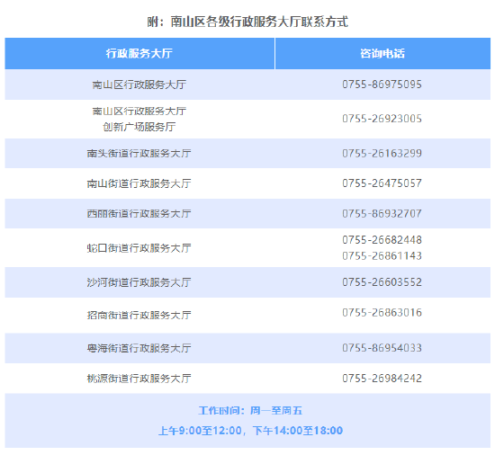Click 粤海街道行政服务大厅 cell
The image size is (495, 455).
click(139, 348)
